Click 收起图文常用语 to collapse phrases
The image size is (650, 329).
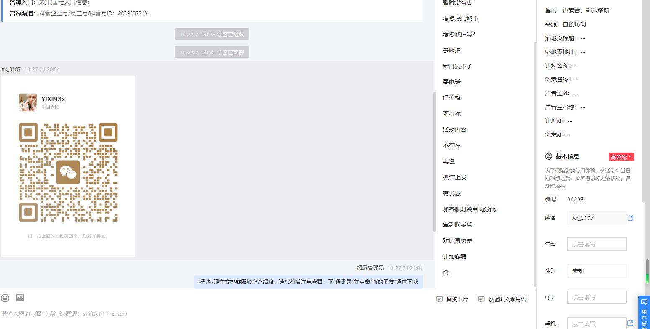502,299
